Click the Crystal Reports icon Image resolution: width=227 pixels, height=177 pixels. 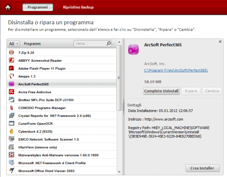coord(12,116)
